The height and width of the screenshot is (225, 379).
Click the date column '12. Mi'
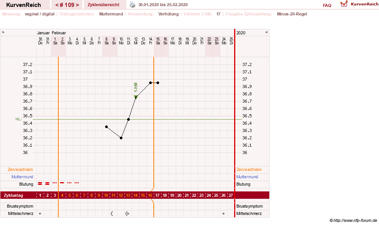[x=136, y=41]
